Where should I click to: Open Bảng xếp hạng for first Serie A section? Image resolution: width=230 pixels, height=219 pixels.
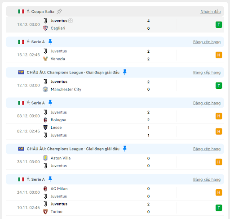[x=207, y=42]
